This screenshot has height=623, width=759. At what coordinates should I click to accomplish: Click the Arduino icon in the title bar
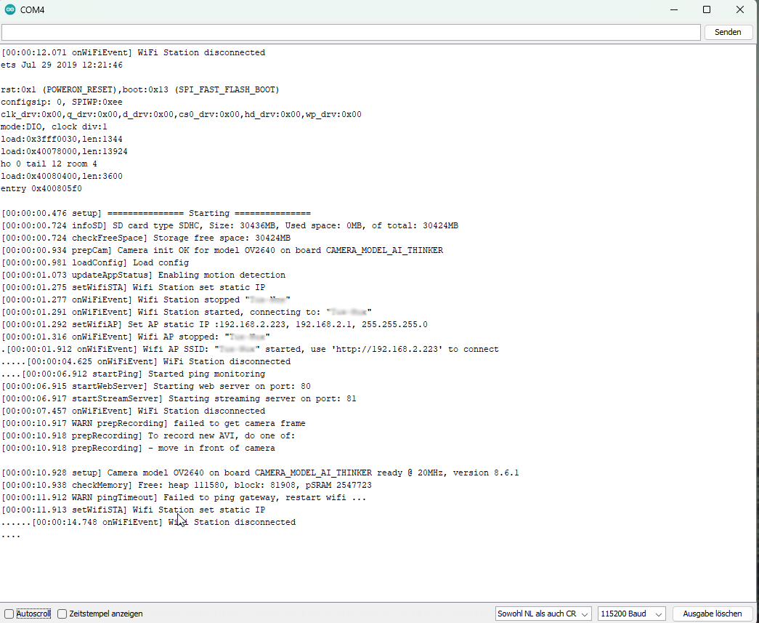coord(9,9)
